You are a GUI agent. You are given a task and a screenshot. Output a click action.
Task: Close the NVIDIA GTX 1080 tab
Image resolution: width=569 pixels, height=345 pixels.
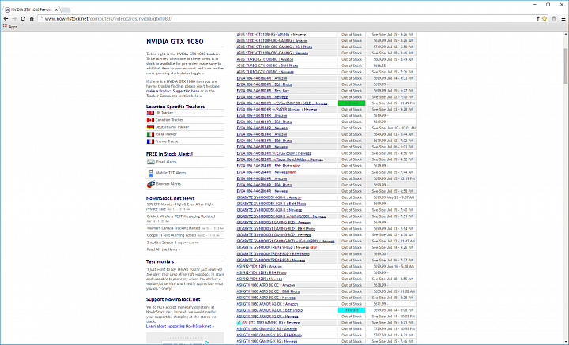pyautogui.click(x=57, y=9)
